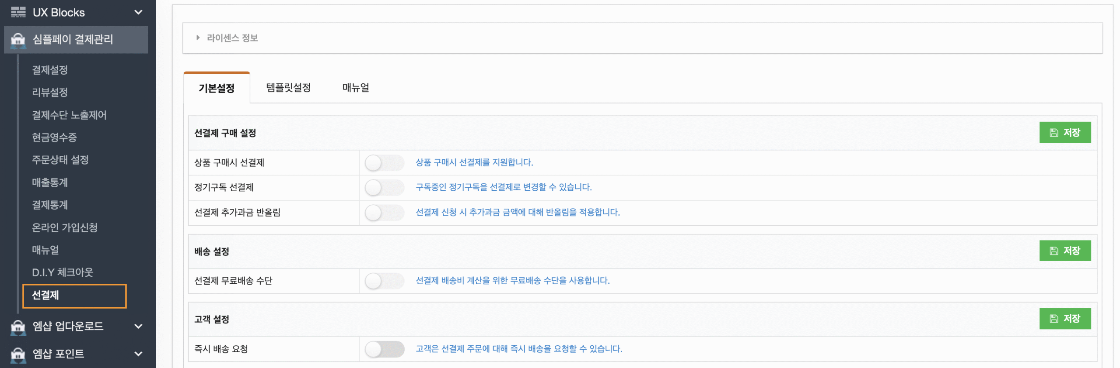1120x368 pixels.
Task: Open the 매뉴얼 tab
Action: [356, 88]
